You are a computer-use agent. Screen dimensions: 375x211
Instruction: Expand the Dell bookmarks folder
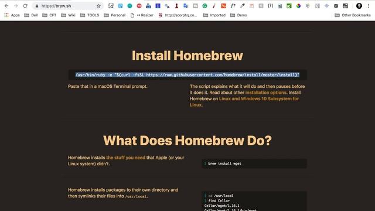point(31,15)
